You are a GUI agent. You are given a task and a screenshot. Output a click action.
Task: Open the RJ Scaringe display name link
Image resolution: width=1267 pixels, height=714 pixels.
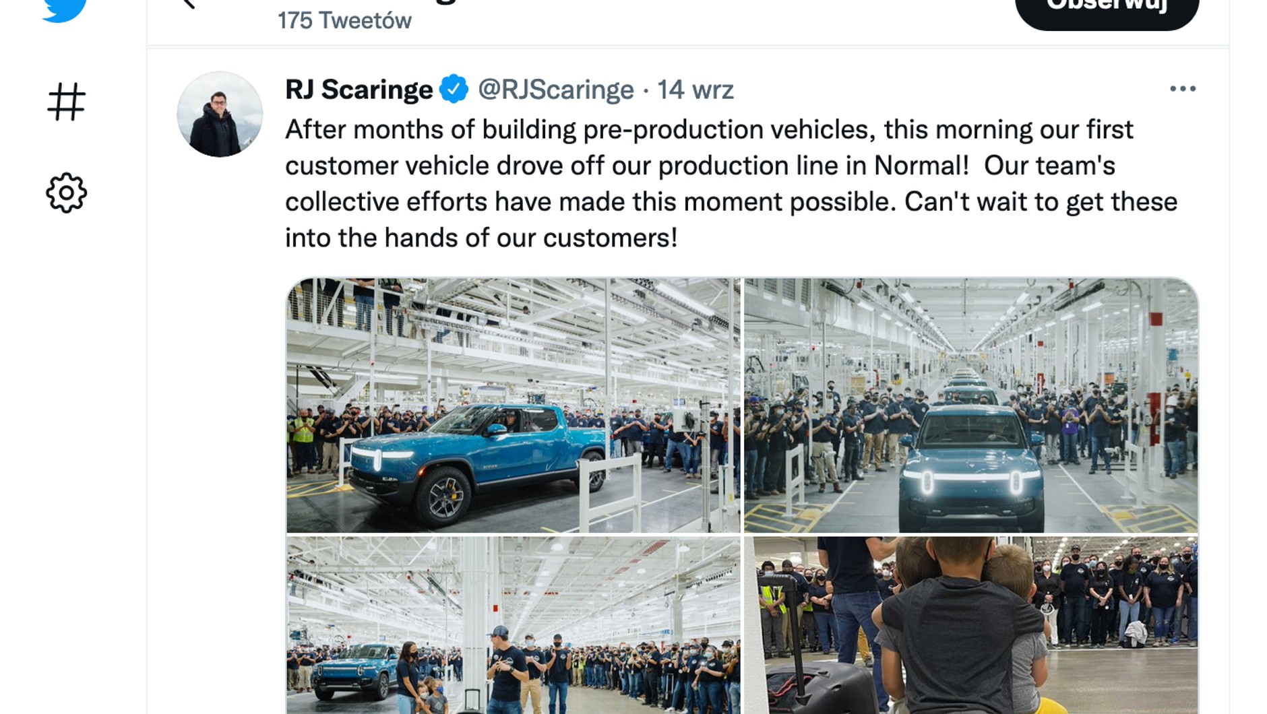point(359,89)
